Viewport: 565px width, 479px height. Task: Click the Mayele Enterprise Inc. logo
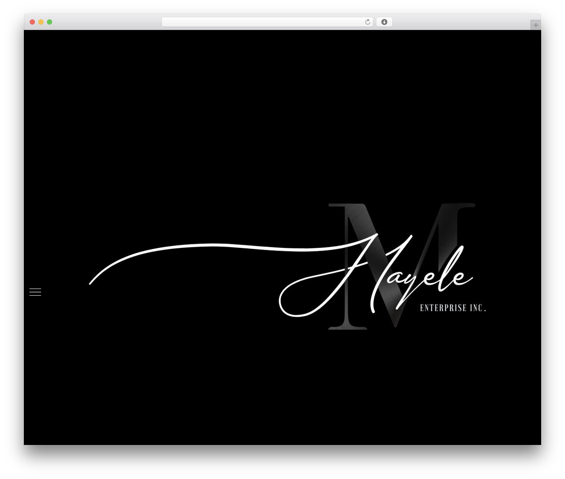pyautogui.click(x=288, y=266)
